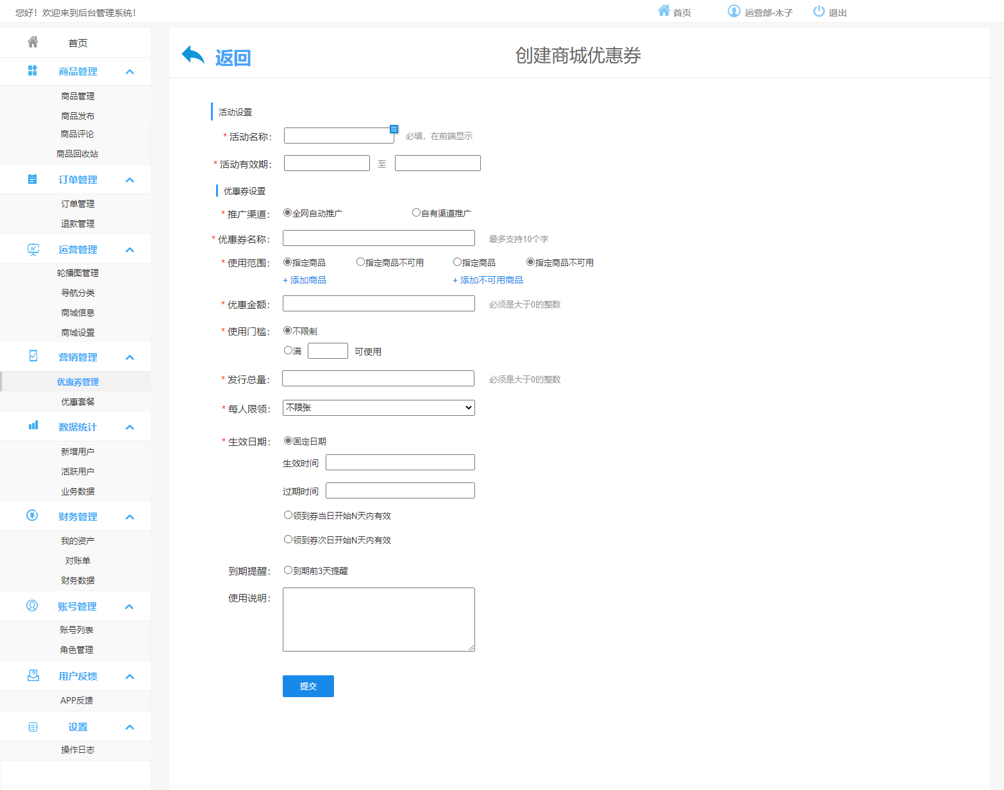Collapse the 商品管理 section chevron

[130, 72]
